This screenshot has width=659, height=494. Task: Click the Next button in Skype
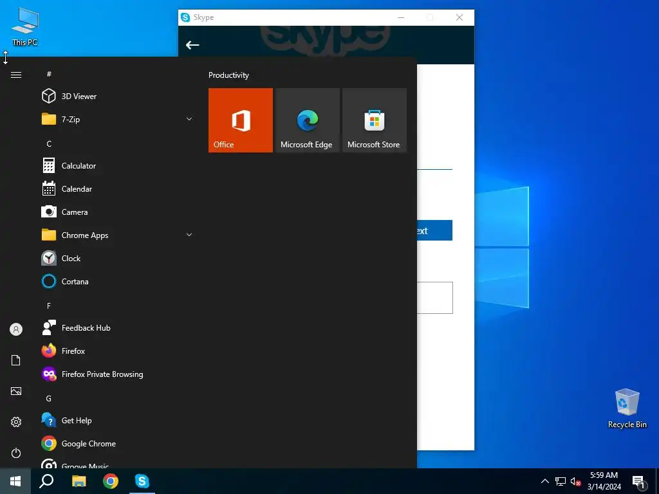(x=434, y=230)
